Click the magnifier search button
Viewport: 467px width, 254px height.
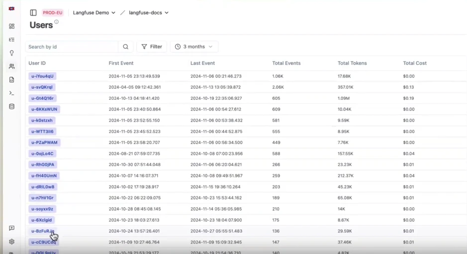tap(125, 47)
